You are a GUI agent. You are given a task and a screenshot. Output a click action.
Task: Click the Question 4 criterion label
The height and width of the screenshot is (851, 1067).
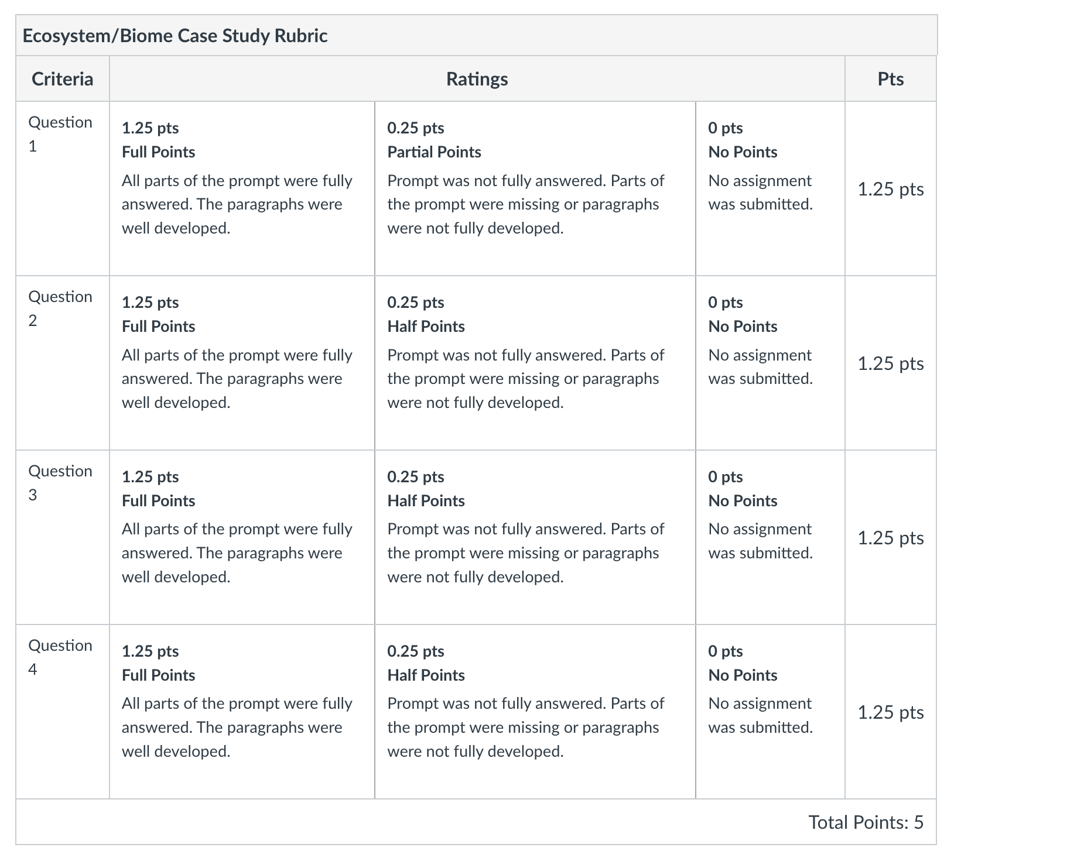point(60,657)
